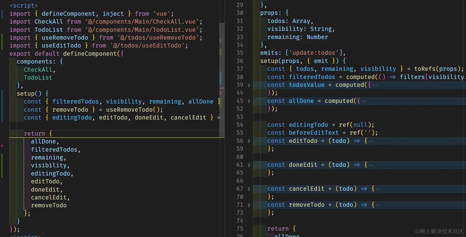Click 'filteredTodos,' in the left return list

pos(56,150)
